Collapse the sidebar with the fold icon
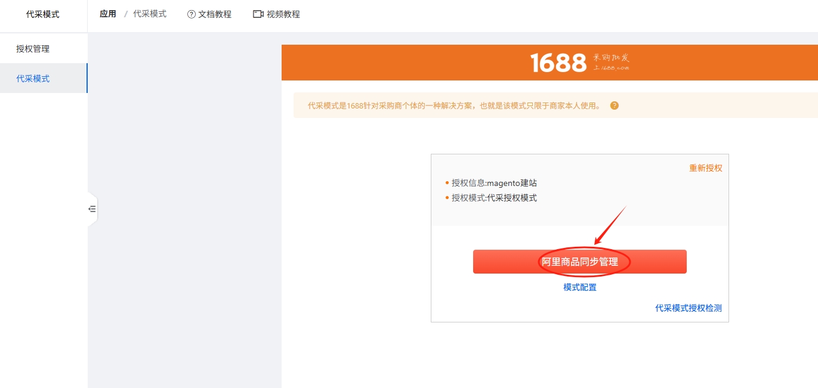 pos(92,209)
